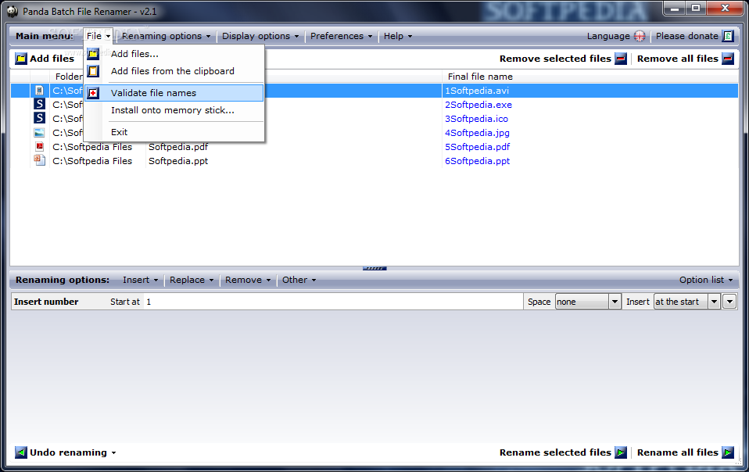Click the green Rename all files play icon
Viewport: 749px width, 472px height.
coord(728,452)
